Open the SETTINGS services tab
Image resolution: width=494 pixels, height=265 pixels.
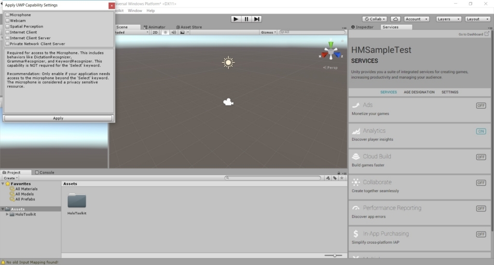click(450, 92)
